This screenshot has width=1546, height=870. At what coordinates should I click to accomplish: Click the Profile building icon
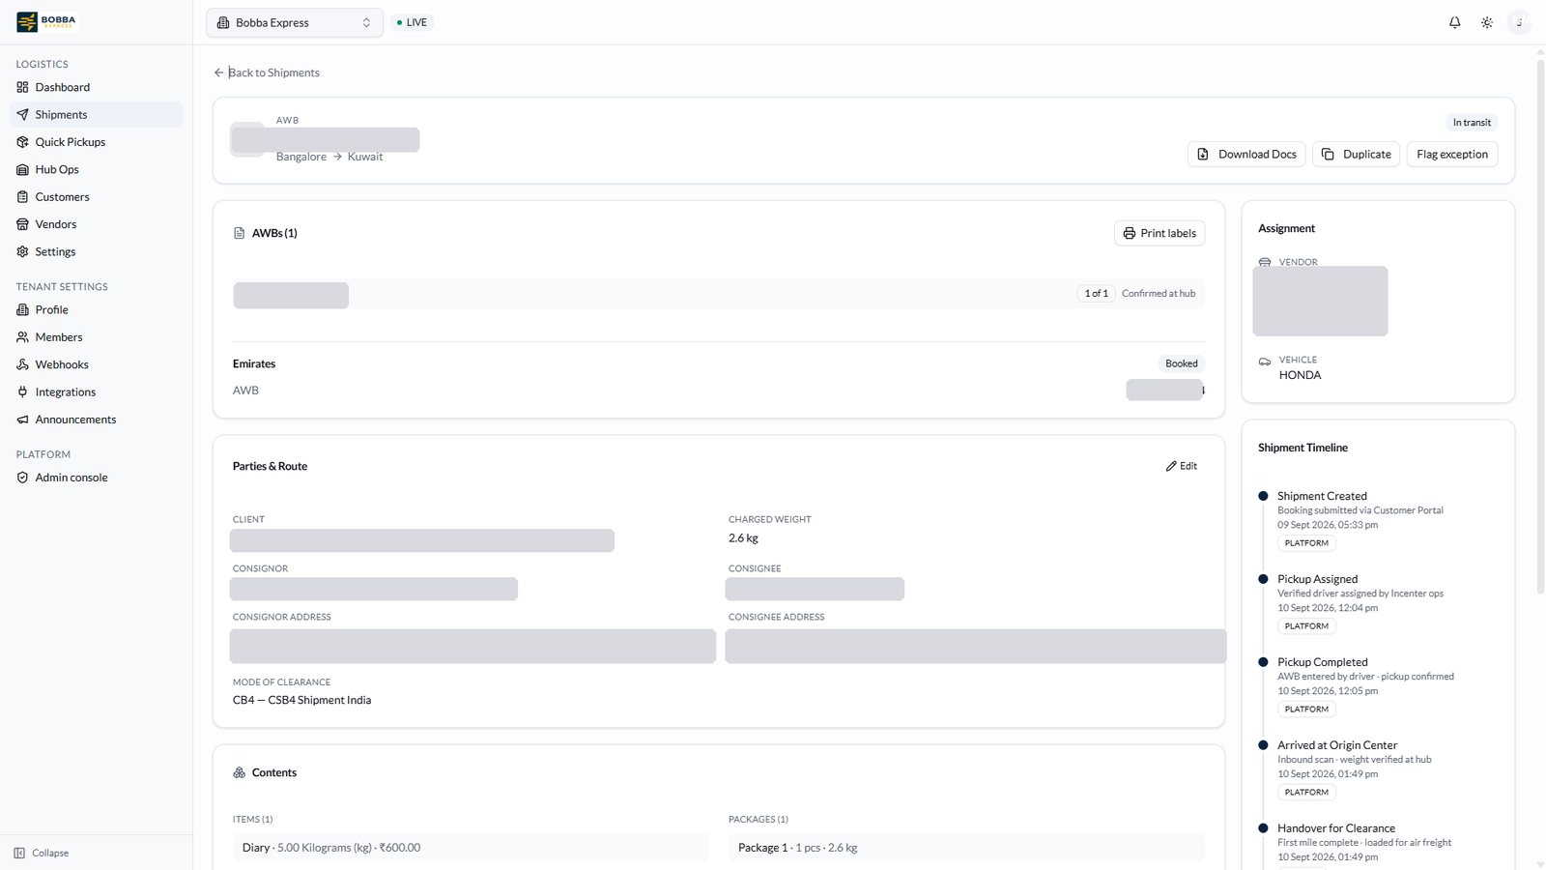22,309
